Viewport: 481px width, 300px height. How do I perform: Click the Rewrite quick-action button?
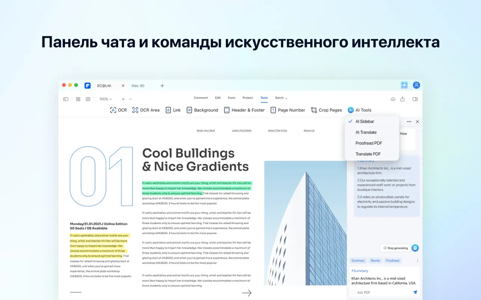(x=375, y=261)
